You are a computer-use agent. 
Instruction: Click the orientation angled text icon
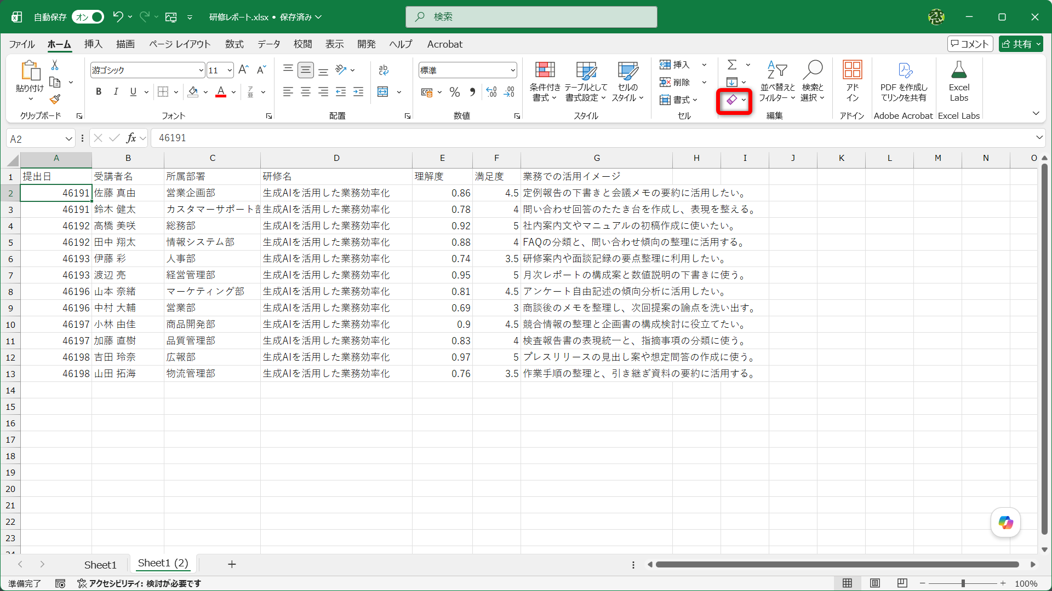tap(341, 69)
